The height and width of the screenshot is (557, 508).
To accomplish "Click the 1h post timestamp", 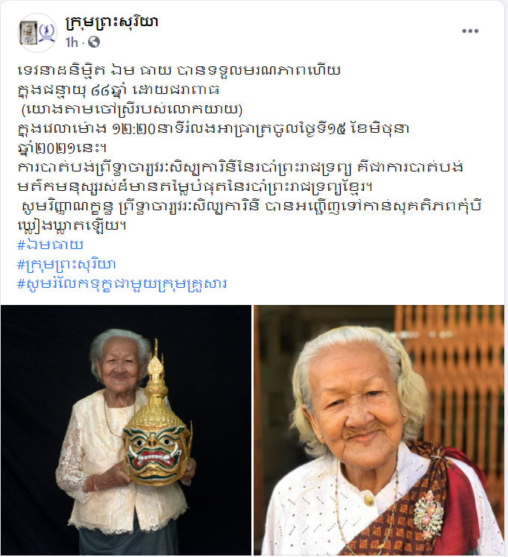I will 72,43.
